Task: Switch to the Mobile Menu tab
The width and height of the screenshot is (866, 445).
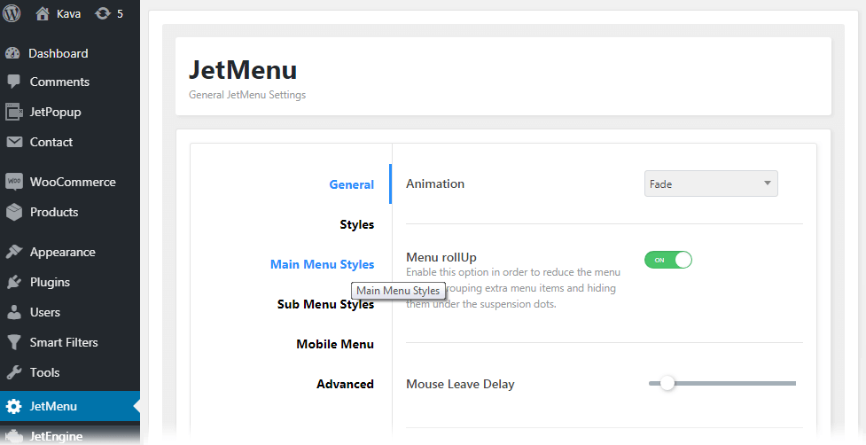Action: click(x=335, y=344)
